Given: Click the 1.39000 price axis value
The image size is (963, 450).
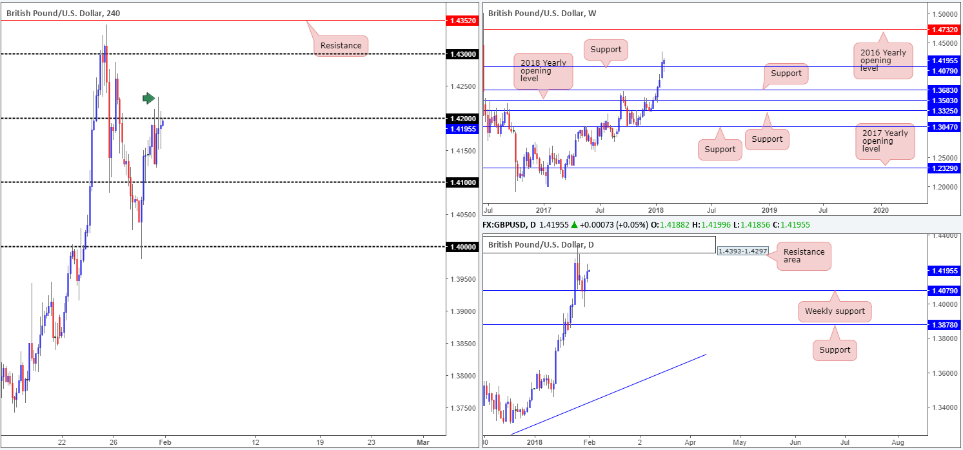Looking at the screenshot, I should tap(464, 311).
